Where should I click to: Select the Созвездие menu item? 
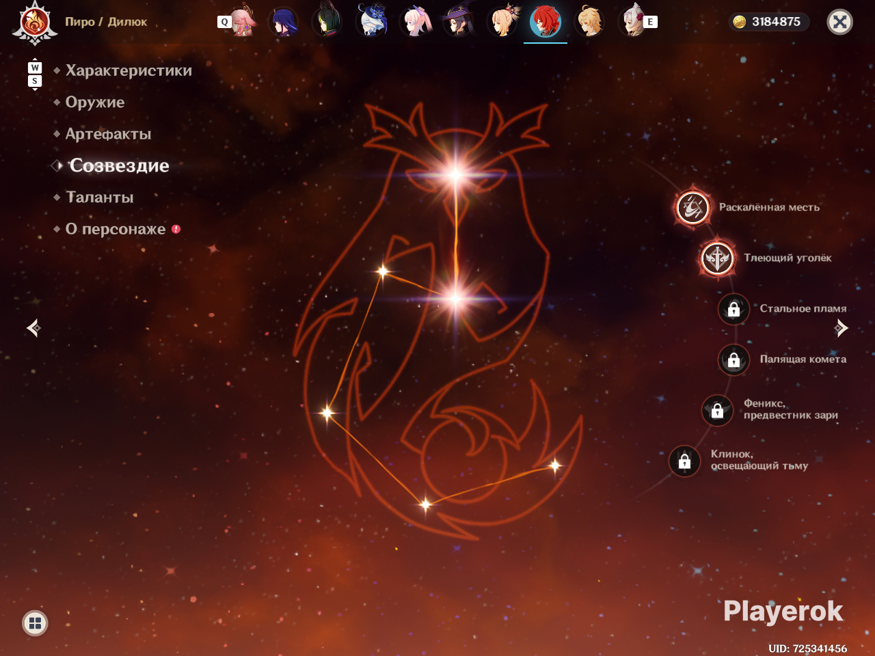coord(119,165)
